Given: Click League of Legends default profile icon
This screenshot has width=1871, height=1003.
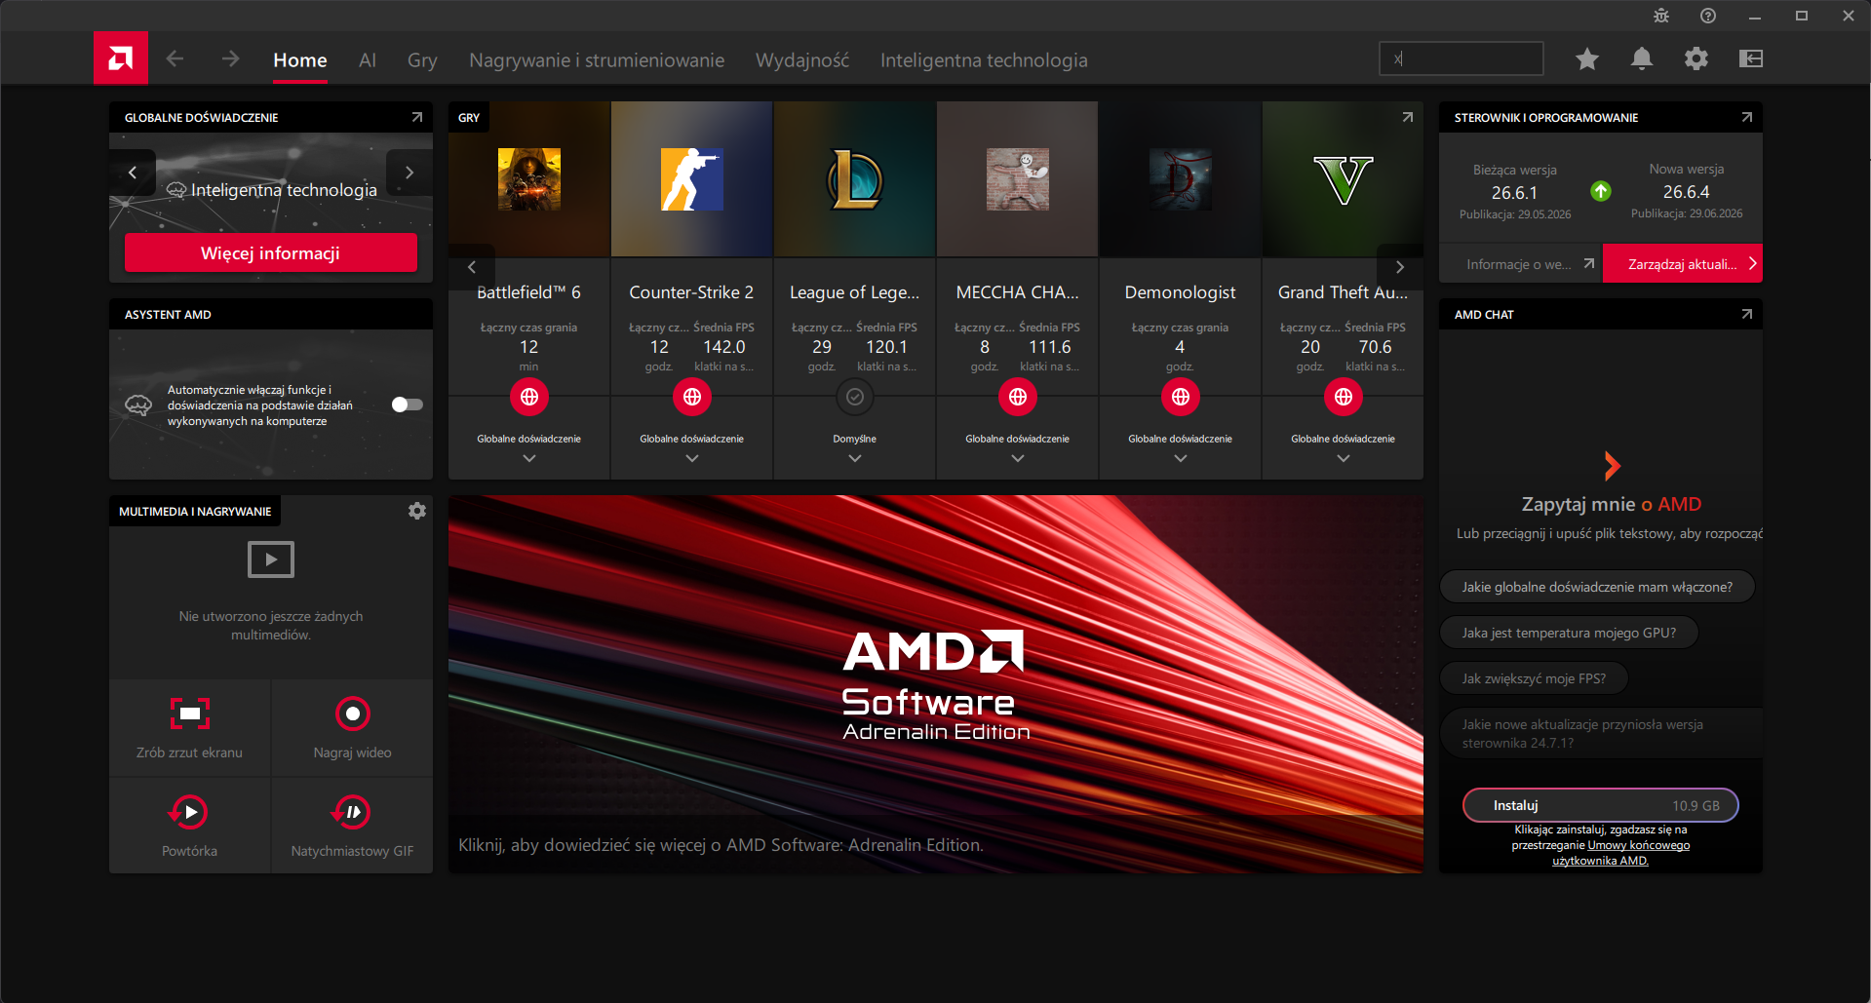Looking at the screenshot, I should pos(855,397).
